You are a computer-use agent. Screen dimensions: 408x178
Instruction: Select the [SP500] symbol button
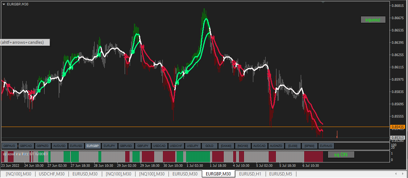[310, 146]
